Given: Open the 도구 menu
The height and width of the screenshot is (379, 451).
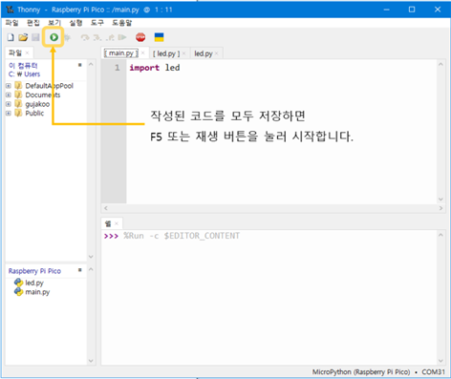Looking at the screenshot, I should [x=97, y=23].
